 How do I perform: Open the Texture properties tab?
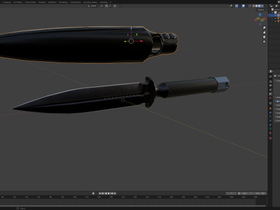[271, 138]
